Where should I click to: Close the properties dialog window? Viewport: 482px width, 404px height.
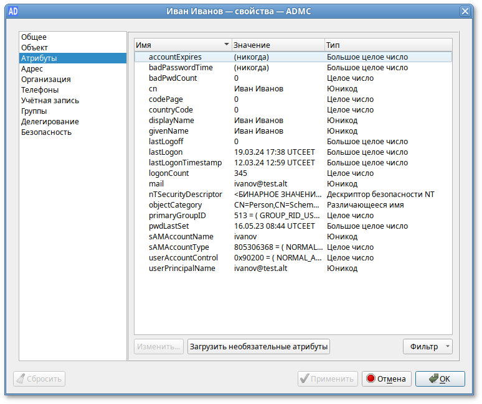pyautogui.click(x=465, y=11)
